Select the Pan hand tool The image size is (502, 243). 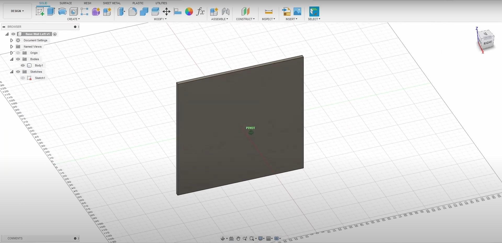pyautogui.click(x=238, y=239)
